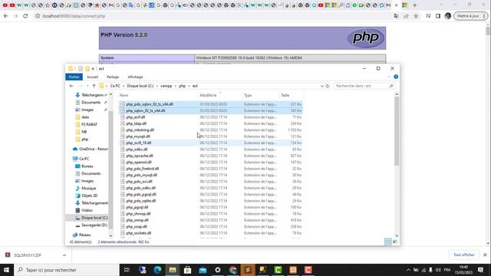Open recent locations dropdown in Explorer
491x276 pixels.
coord(87,86)
